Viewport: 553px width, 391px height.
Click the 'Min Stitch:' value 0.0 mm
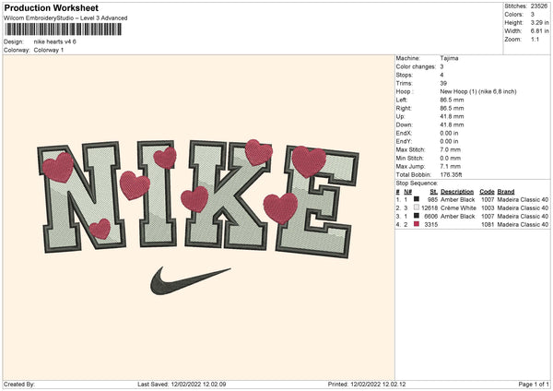click(451, 158)
